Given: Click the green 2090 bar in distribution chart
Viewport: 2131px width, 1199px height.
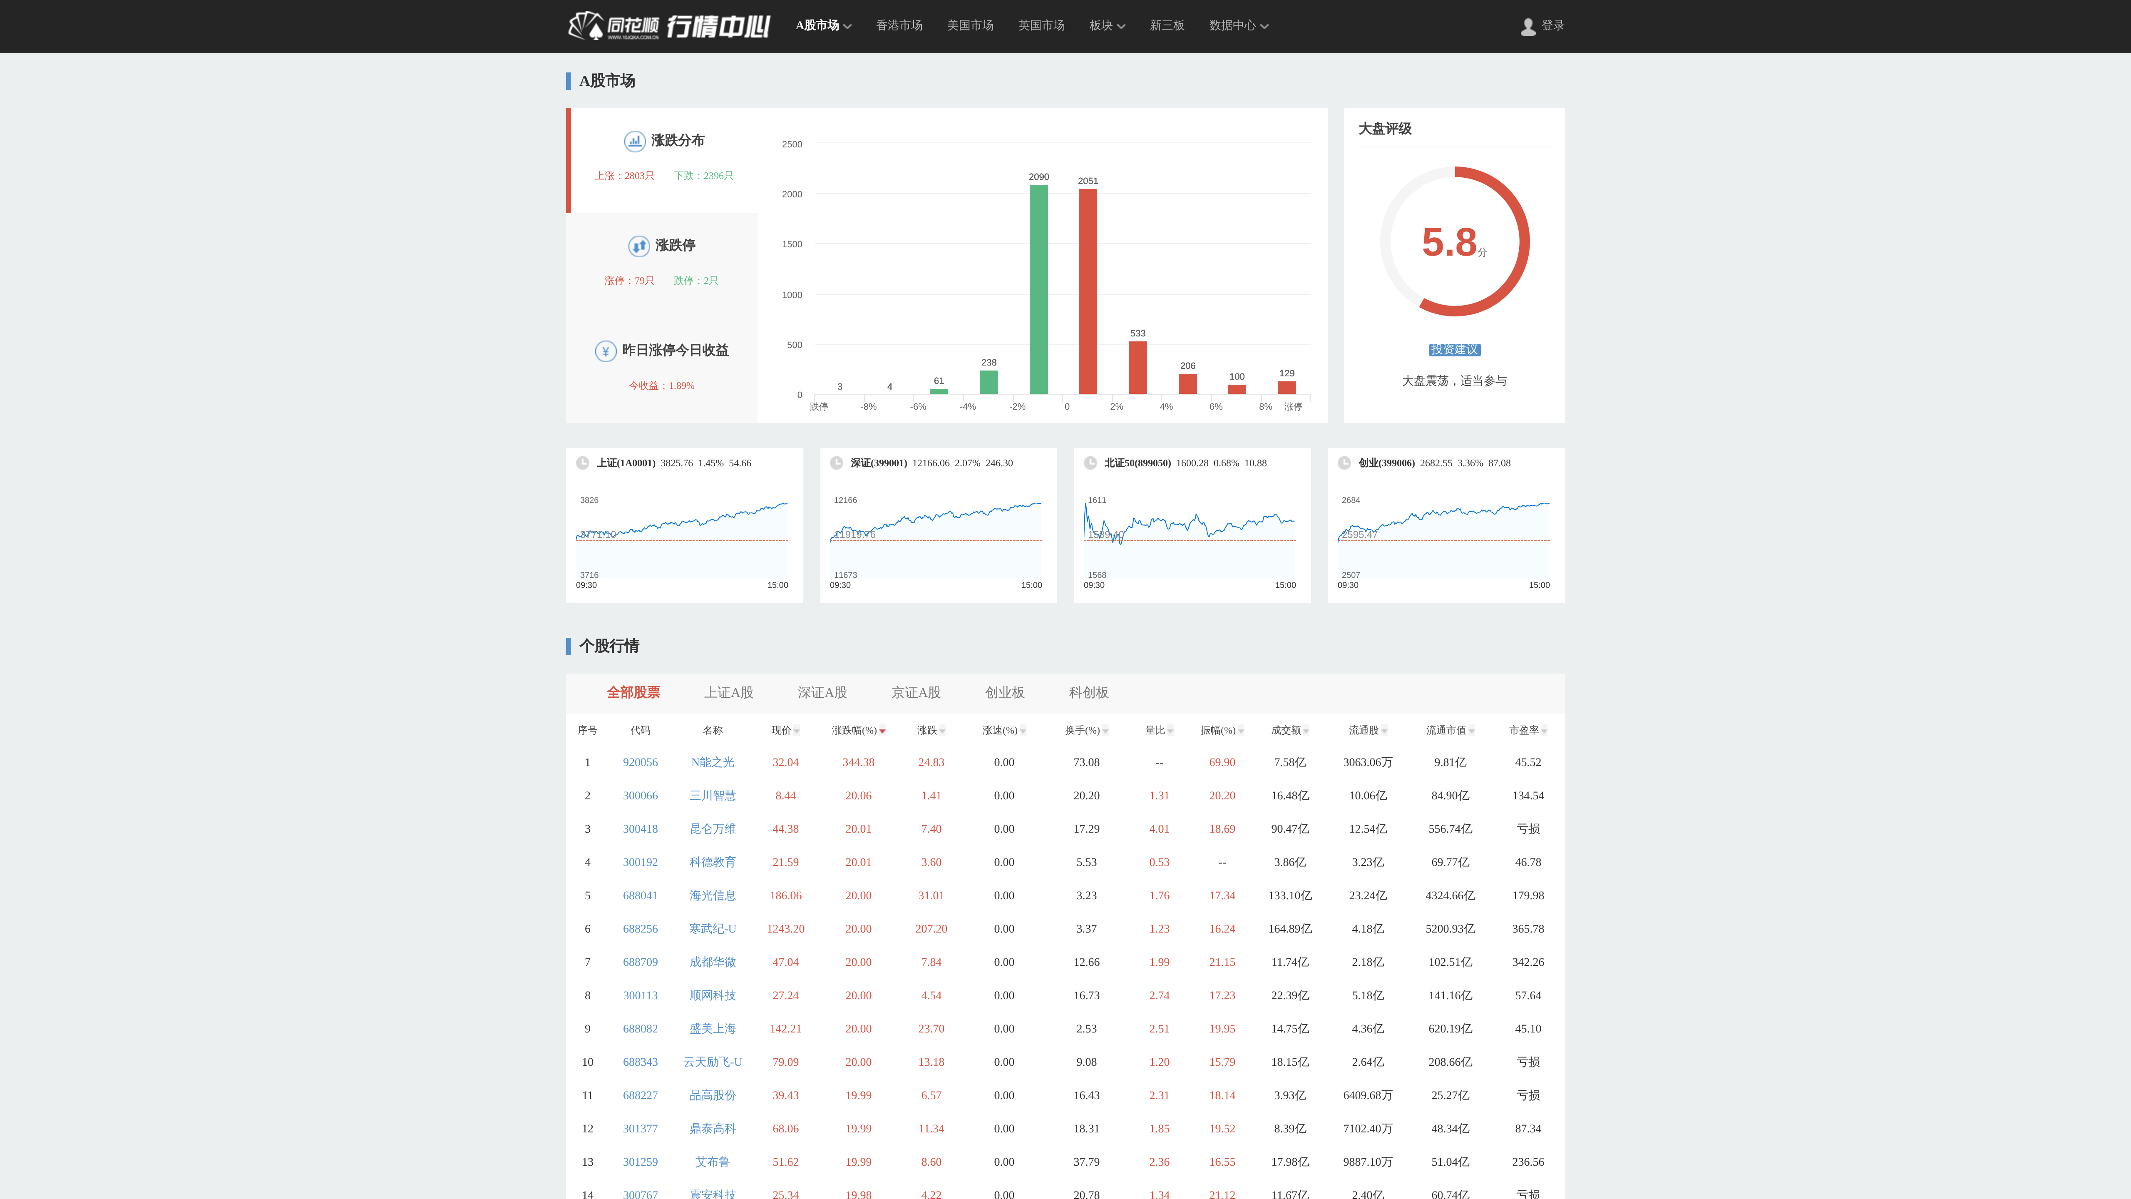Looking at the screenshot, I should tap(1038, 290).
